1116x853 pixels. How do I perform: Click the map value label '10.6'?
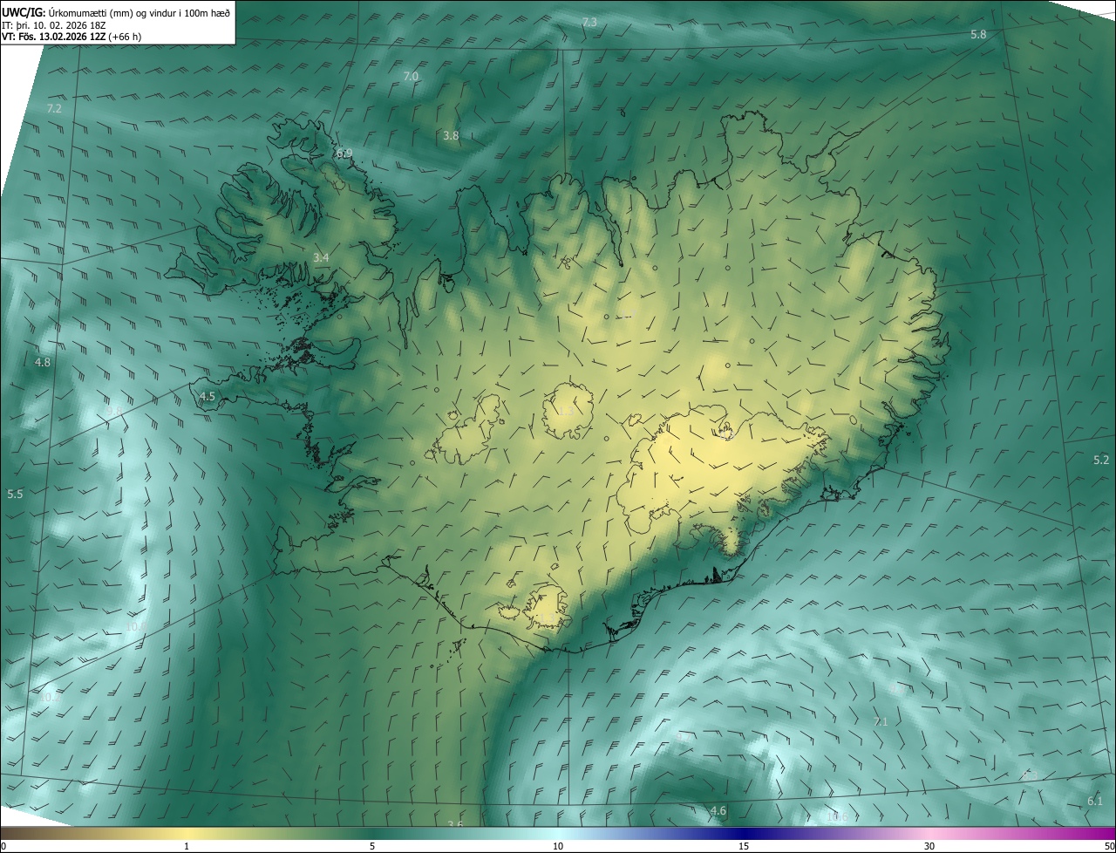(837, 817)
